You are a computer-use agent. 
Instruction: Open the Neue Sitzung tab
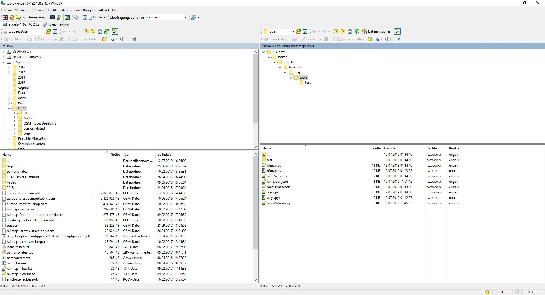(56, 25)
